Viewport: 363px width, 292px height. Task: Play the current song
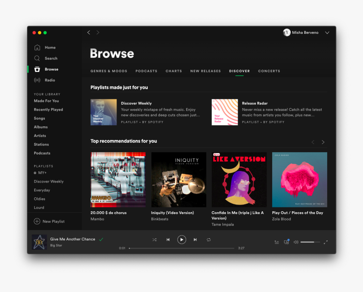click(182, 240)
